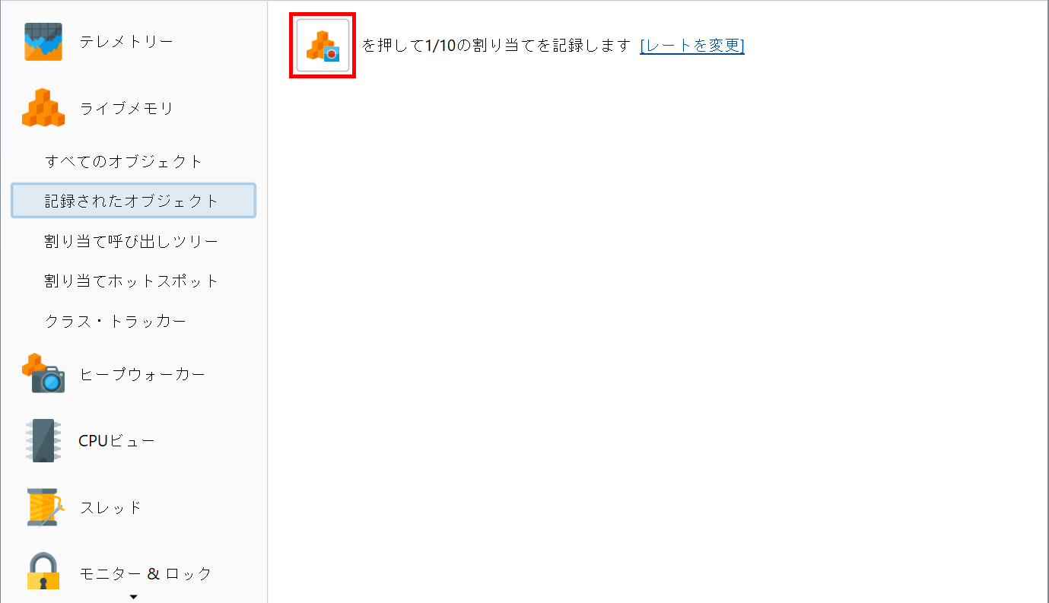Click the ライブメモリ orange cubes icon

click(43, 108)
